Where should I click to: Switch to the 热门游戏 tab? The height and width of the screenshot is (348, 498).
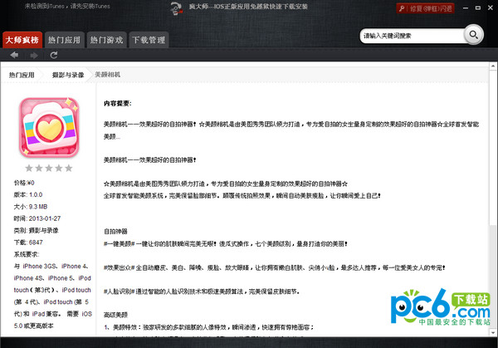(107, 40)
